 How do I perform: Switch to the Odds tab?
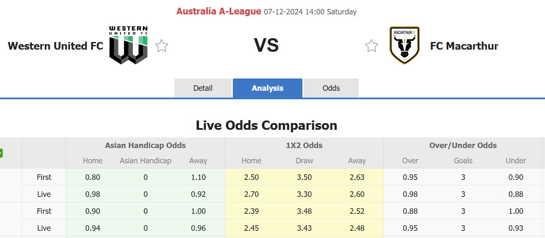pos(331,88)
